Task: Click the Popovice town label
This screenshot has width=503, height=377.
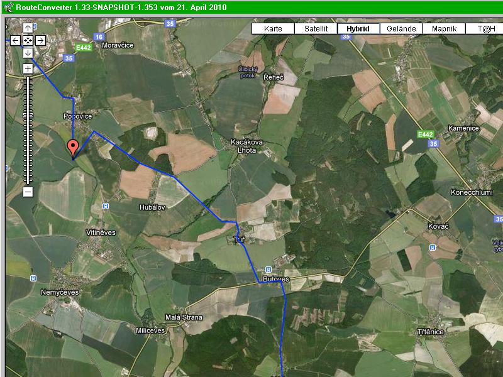Action: coord(76,116)
